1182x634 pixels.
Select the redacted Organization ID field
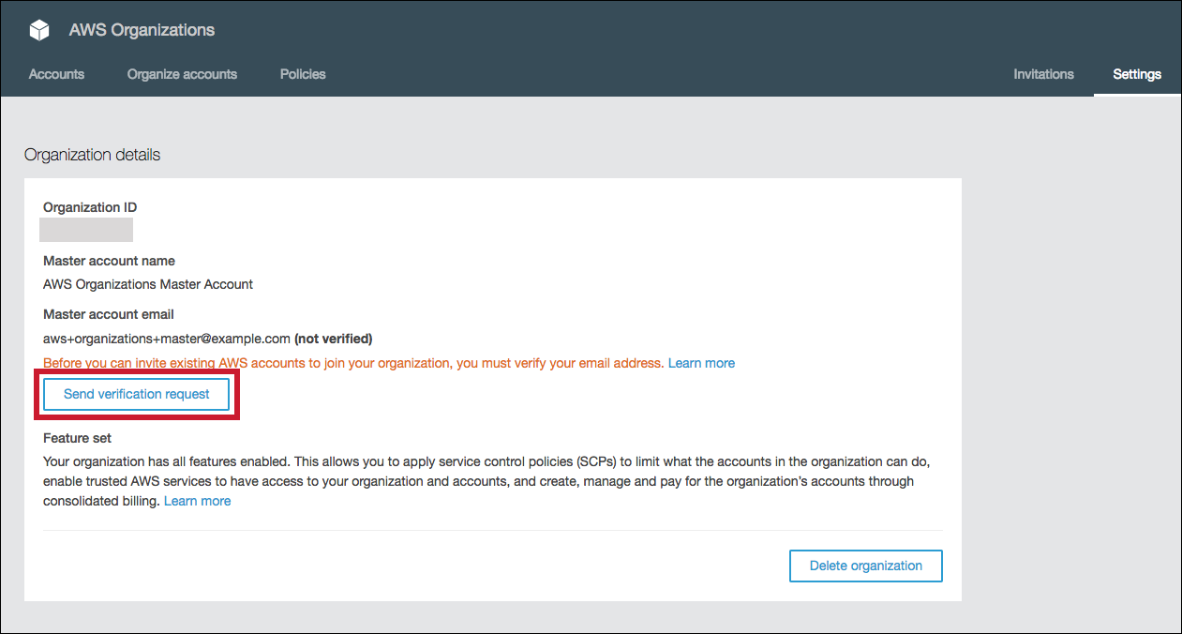[85, 229]
